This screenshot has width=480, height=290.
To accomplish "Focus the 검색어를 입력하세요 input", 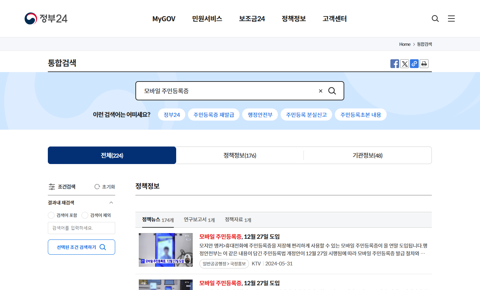I will [x=82, y=228].
